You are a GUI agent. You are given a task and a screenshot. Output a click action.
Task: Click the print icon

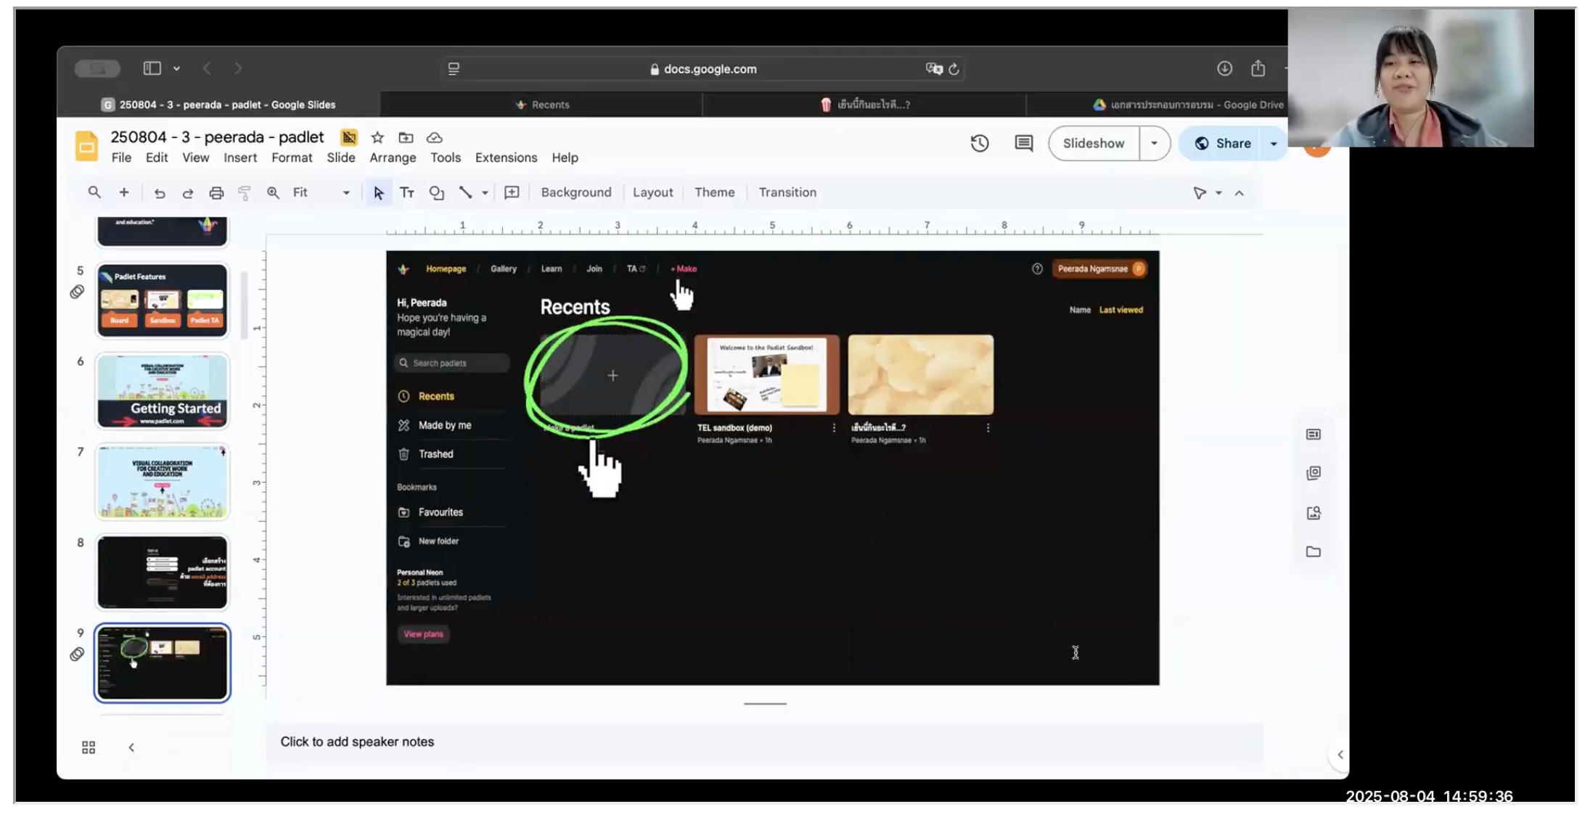216,193
